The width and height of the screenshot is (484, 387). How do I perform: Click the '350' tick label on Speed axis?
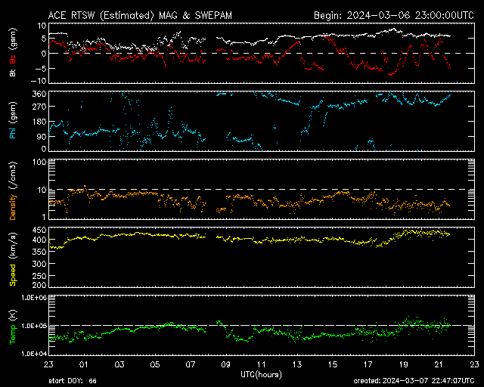(x=39, y=252)
